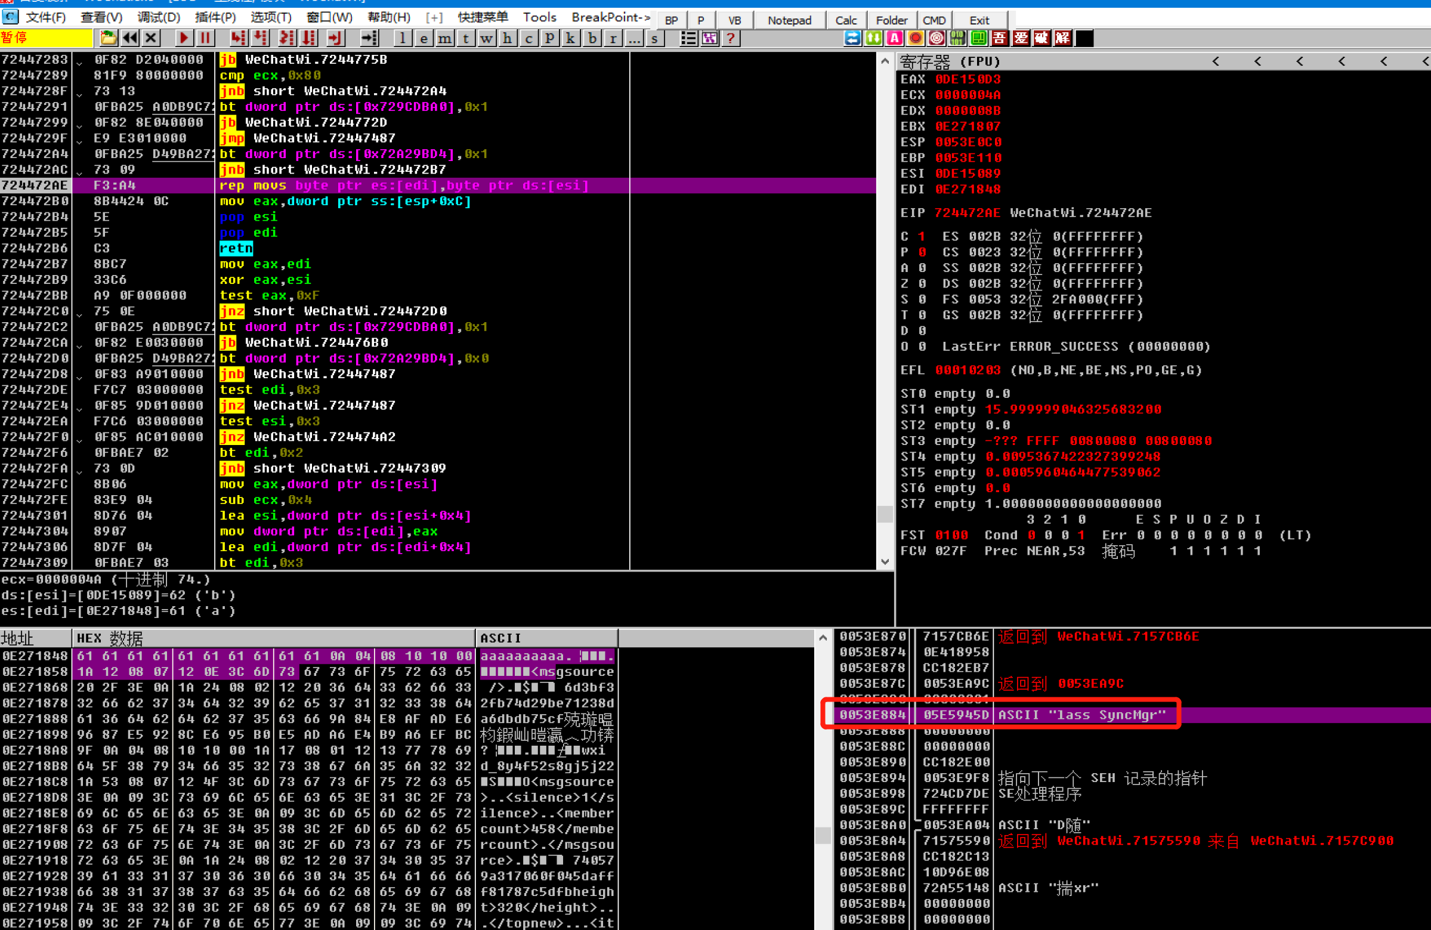
Task: Open the Breakpoints window (b icon)
Action: (x=592, y=38)
